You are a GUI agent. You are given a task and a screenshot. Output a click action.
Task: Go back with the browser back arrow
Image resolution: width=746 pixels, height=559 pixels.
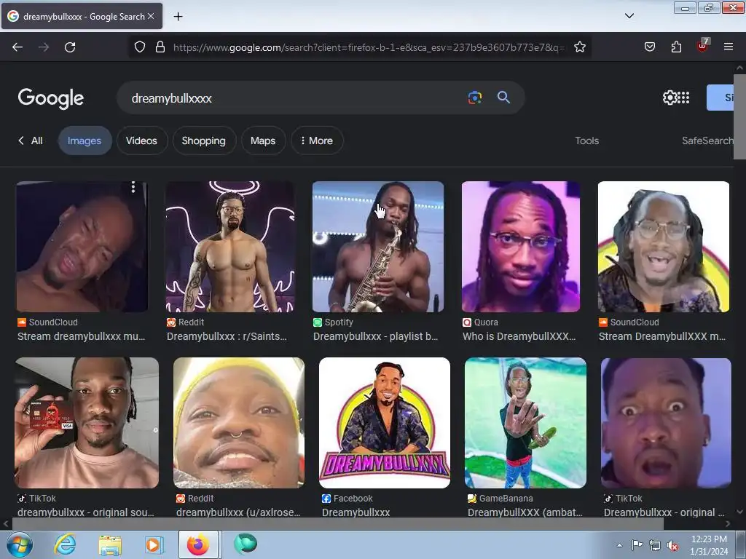pos(17,47)
